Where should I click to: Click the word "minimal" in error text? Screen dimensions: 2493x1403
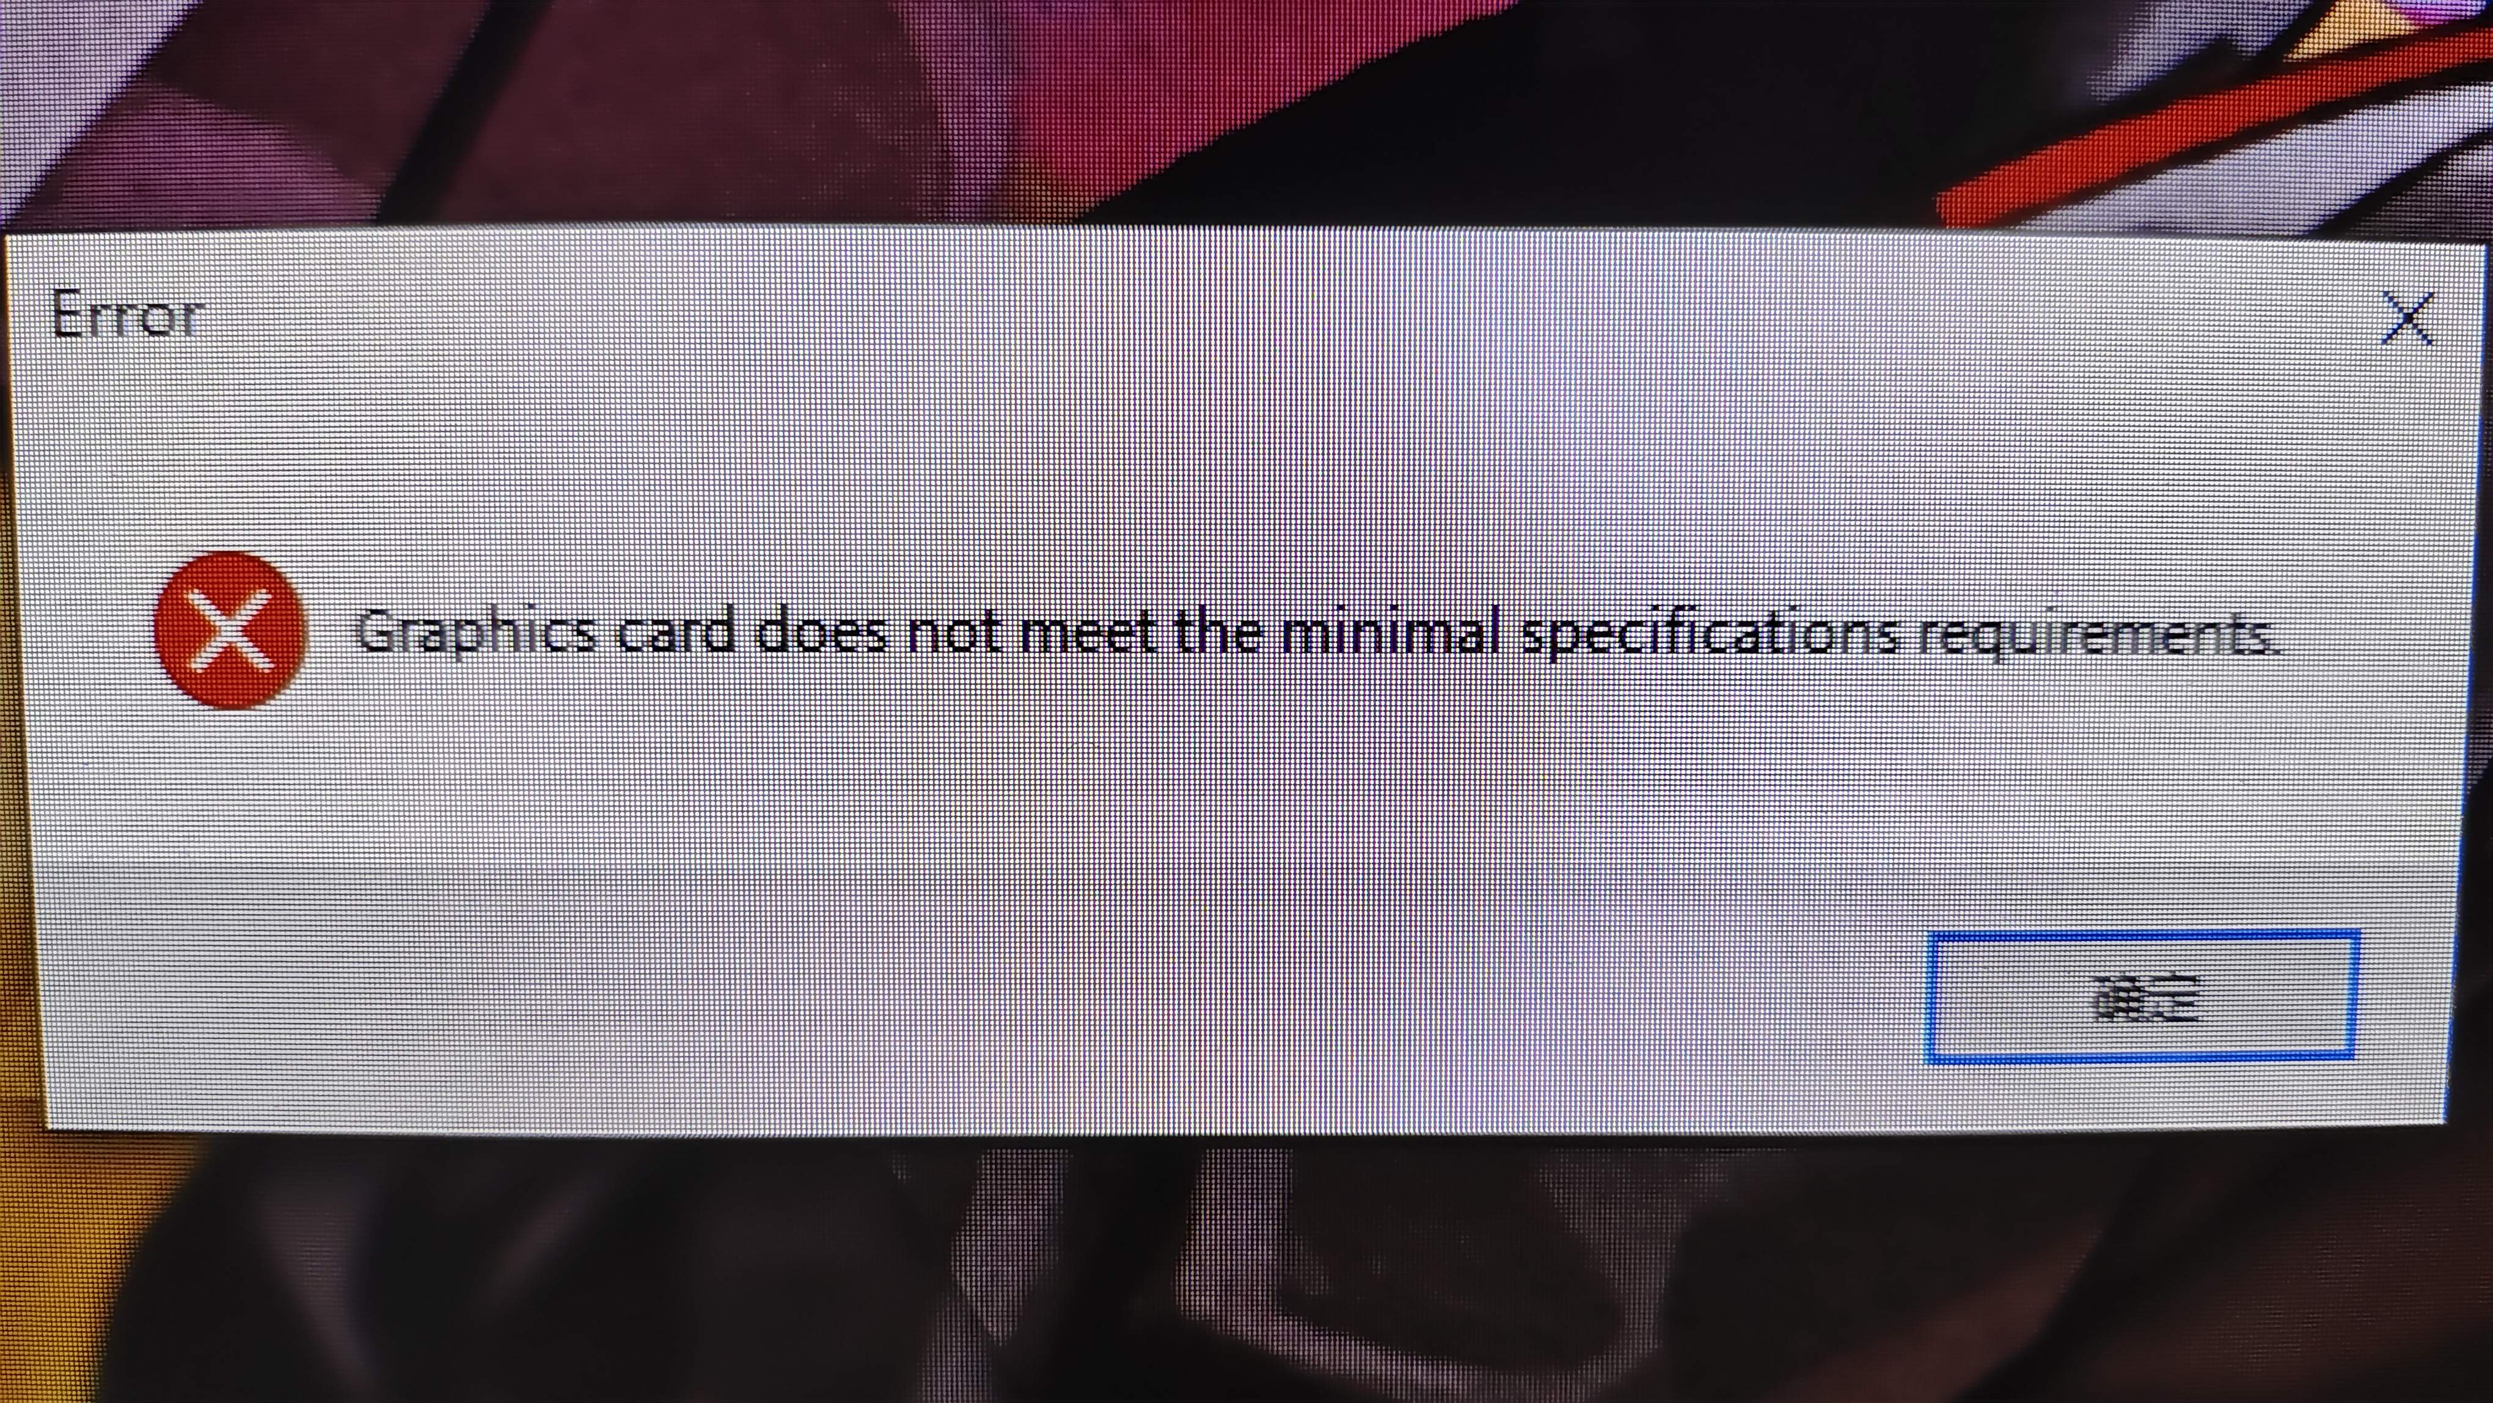click(x=1391, y=633)
